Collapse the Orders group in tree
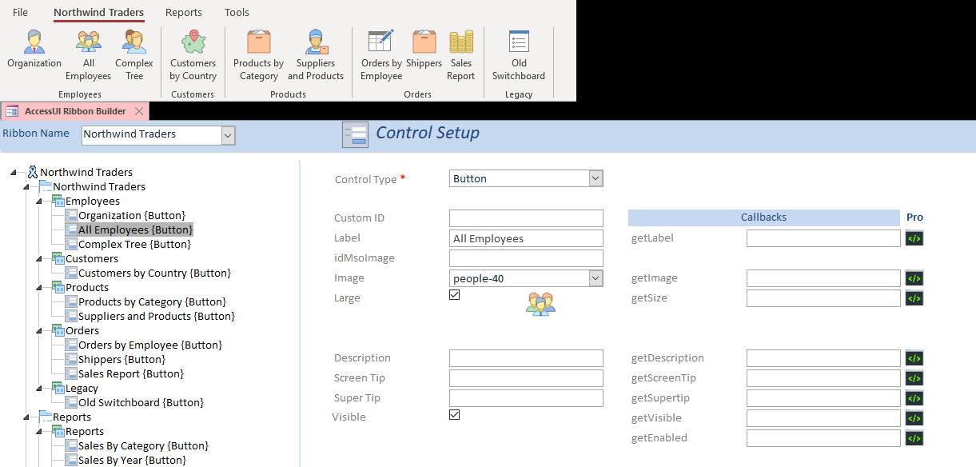 (x=39, y=331)
